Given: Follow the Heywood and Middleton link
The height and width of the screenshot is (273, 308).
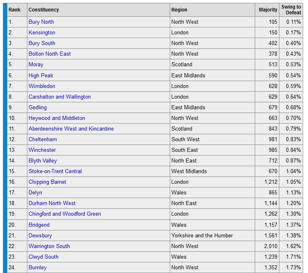Looking at the screenshot, I should (57, 118).
